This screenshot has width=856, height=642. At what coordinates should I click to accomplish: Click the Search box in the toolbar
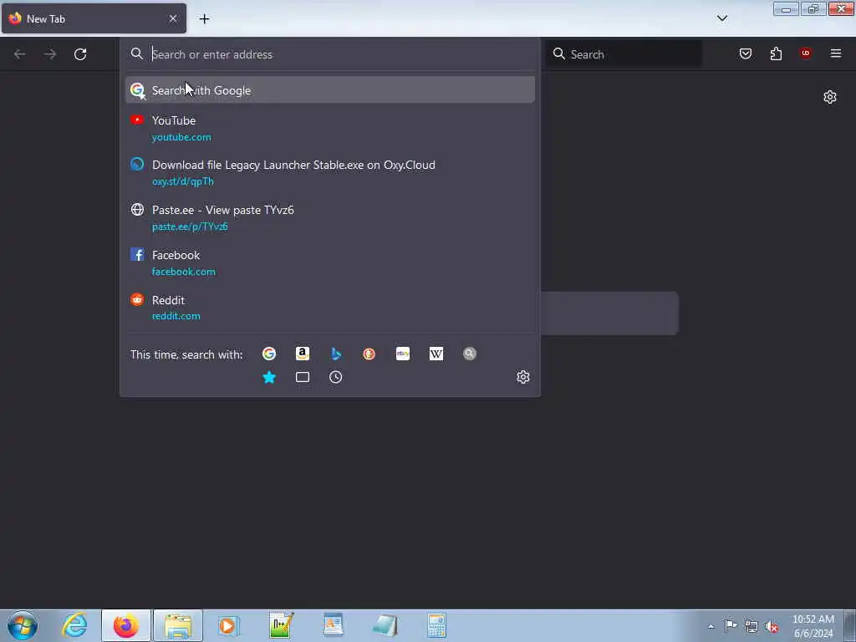tap(623, 54)
